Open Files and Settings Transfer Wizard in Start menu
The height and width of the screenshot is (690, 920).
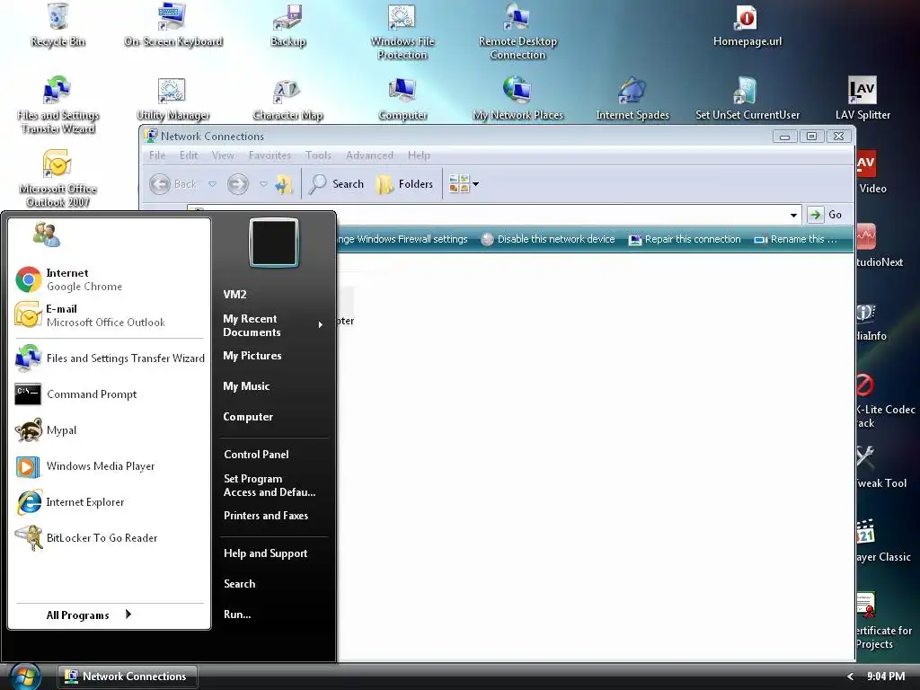click(x=111, y=358)
